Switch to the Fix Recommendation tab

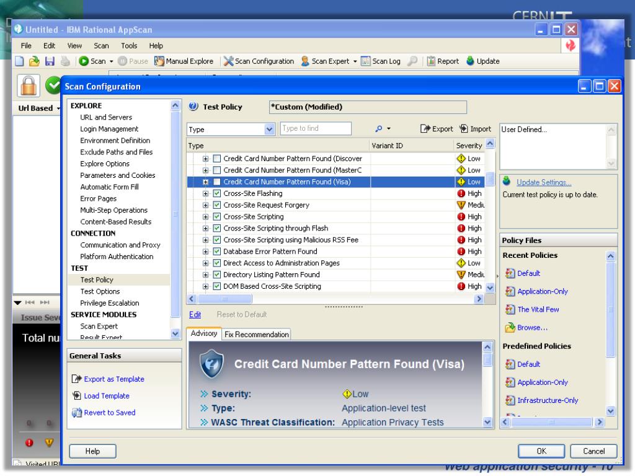[256, 334]
